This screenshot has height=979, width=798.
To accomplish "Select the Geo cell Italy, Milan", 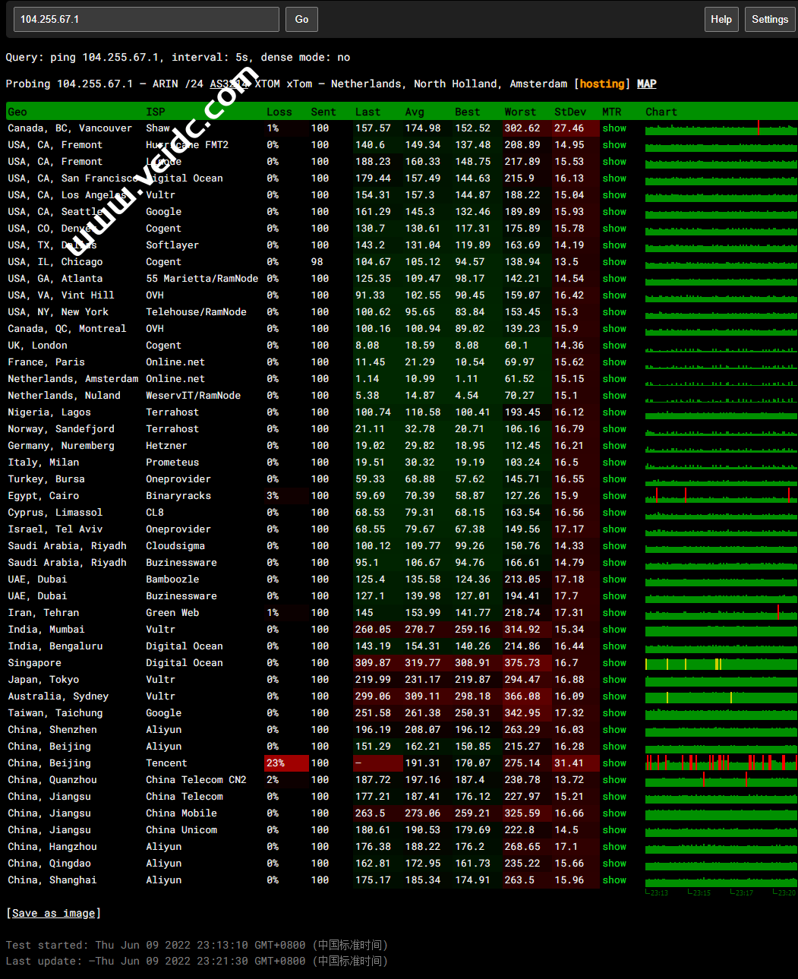I will (x=43, y=463).
